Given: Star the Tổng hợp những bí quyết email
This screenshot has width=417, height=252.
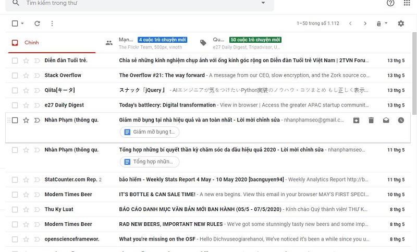Looking at the screenshot, I should [x=26, y=150].
